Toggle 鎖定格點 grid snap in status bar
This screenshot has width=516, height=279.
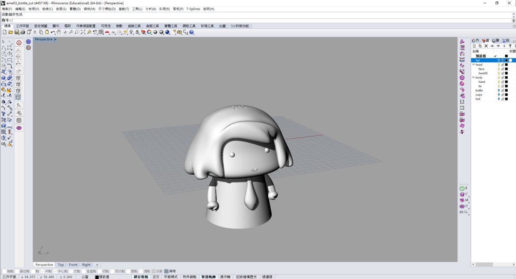[x=141, y=277]
